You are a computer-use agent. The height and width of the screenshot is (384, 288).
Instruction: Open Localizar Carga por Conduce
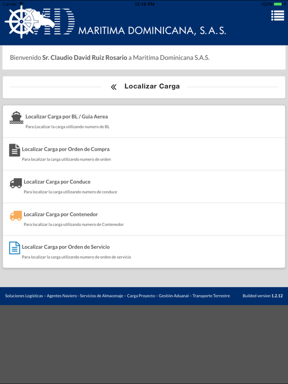pos(144,186)
